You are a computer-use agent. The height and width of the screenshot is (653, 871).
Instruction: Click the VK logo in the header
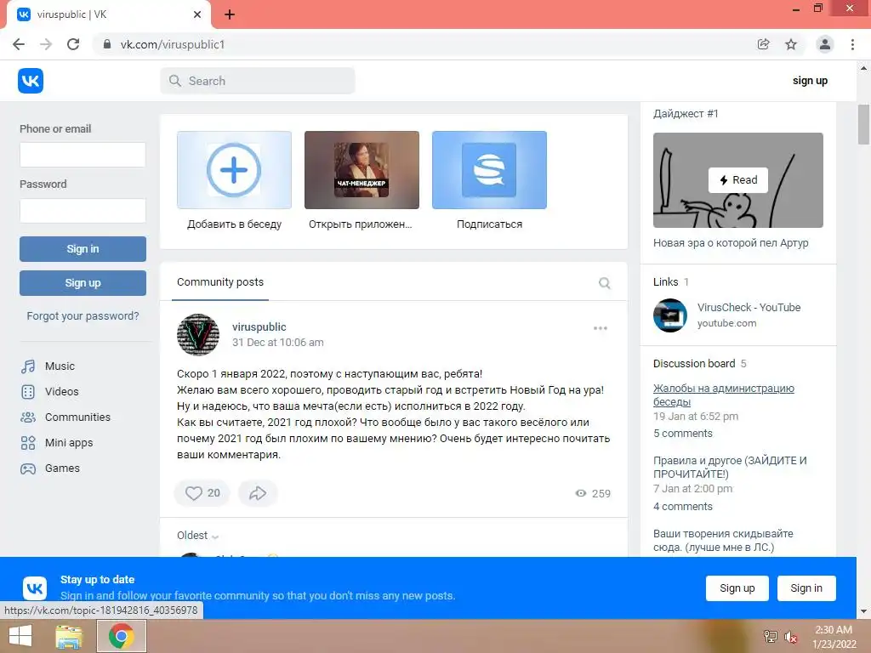point(31,81)
